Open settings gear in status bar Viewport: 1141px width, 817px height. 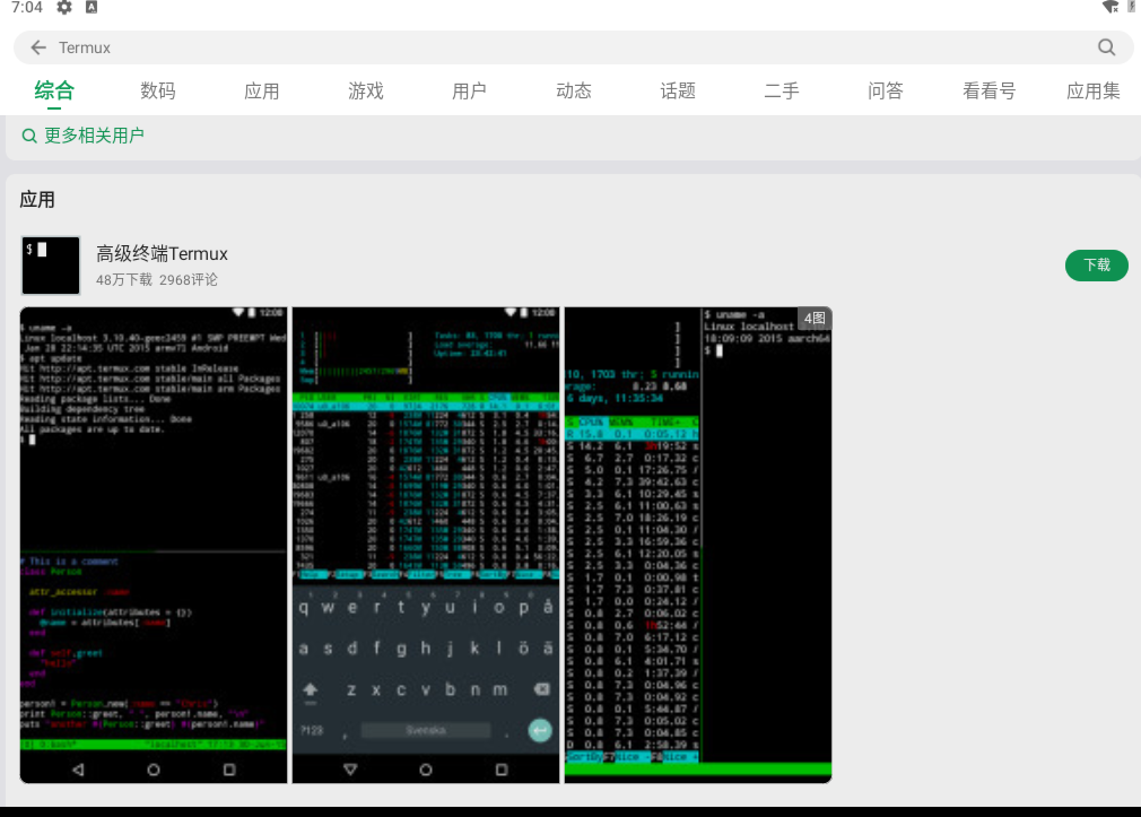click(64, 7)
